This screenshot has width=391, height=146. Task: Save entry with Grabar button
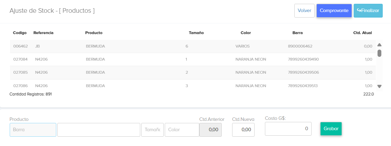(x=331, y=129)
